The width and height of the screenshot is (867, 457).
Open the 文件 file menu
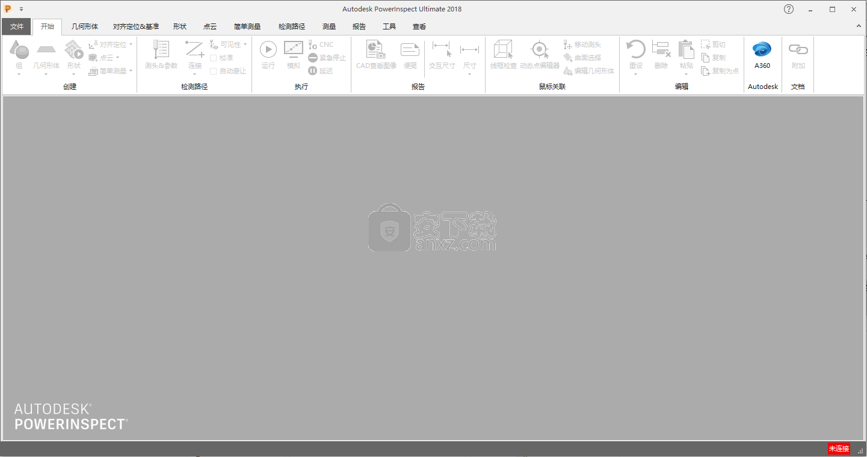click(x=16, y=26)
